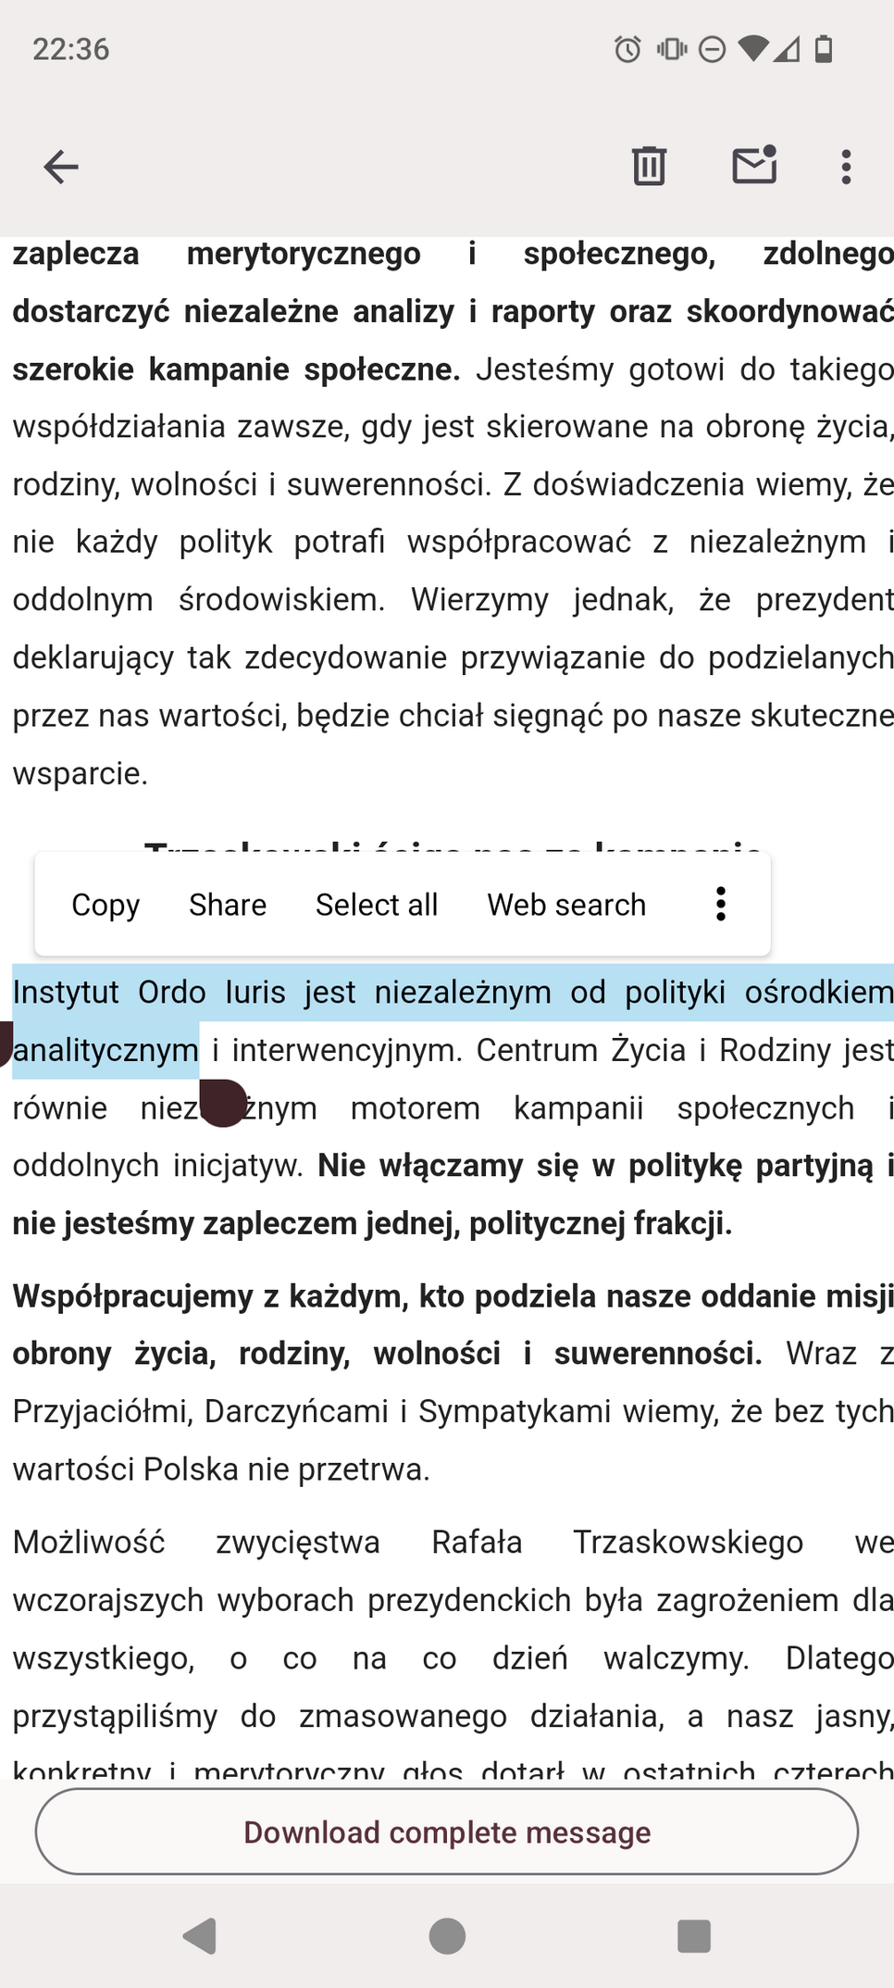Viewport: 894px width, 1988px height.
Task: Expand more options in text selection popup
Action: tap(721, 904)
